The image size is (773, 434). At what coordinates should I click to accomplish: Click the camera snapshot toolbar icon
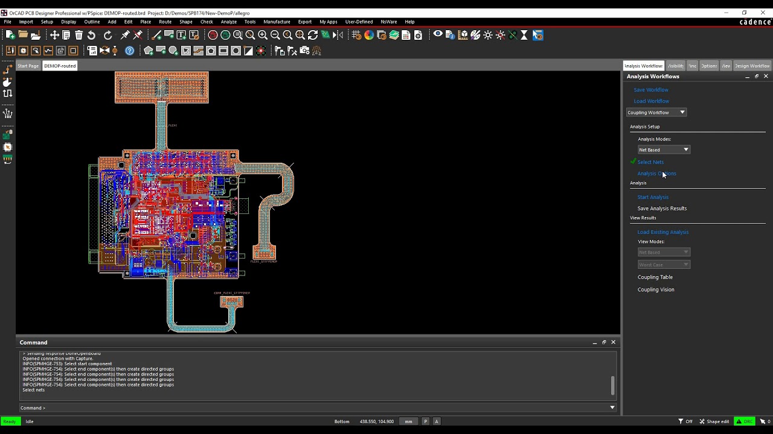tap(304, 51)
